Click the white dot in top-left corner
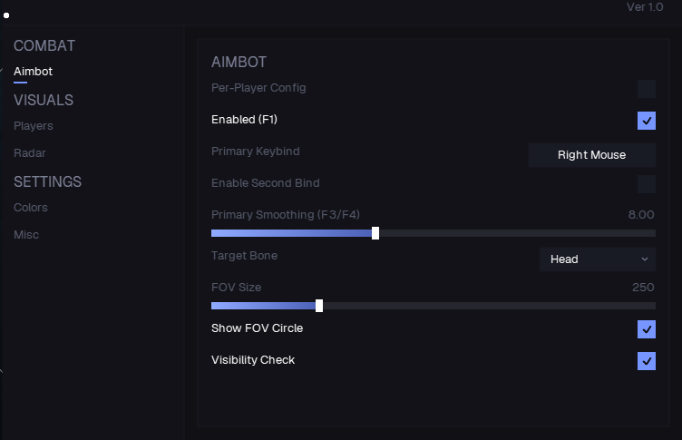This screenshot has height=440, width=682. 6,15
